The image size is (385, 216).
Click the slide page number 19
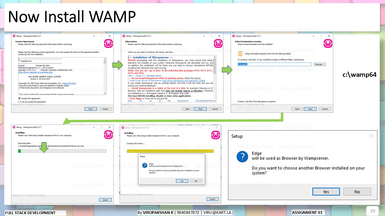373,211
